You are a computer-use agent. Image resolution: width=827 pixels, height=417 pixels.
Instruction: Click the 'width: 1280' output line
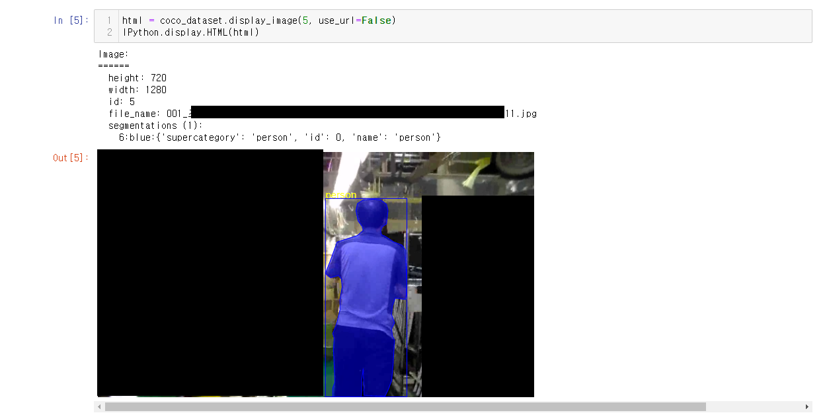pyautogui.click(x=138, y=90)
